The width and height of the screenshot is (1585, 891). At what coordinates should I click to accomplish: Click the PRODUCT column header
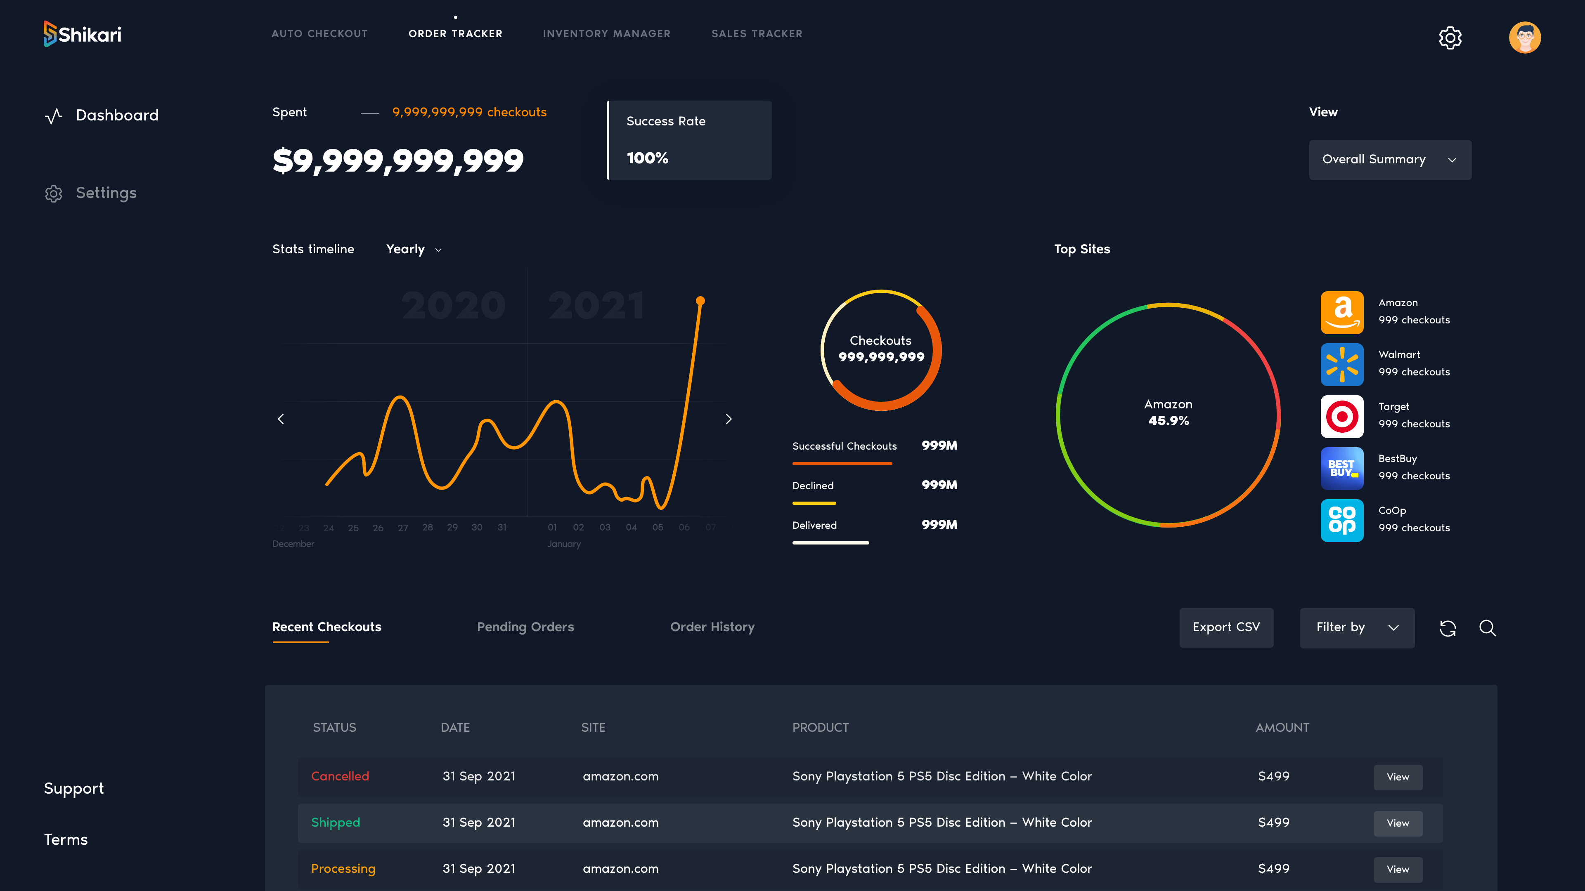click(x=820, y=728)
